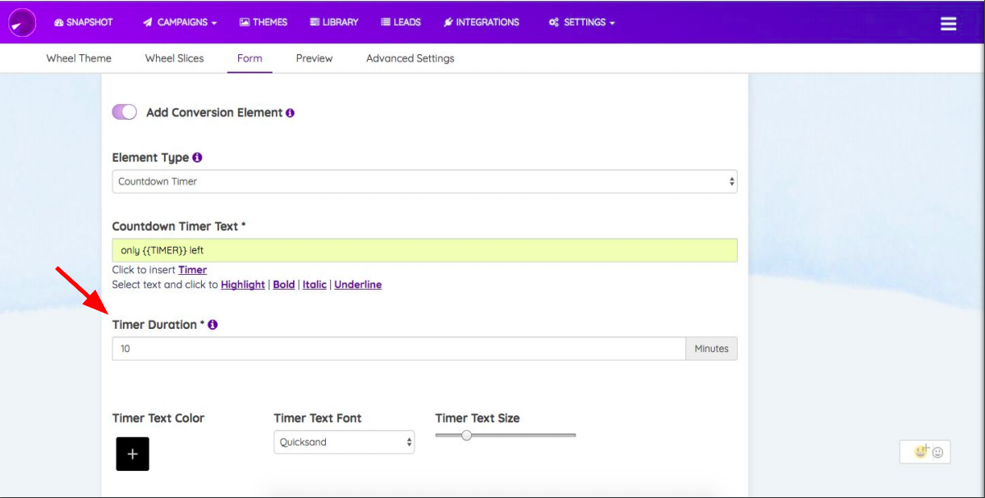Expand the Settings menu
This screenshot has height=498, width=985.
582,22
